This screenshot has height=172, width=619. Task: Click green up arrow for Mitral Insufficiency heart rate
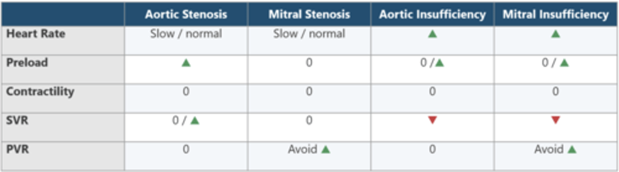click(x=555, y=34)
